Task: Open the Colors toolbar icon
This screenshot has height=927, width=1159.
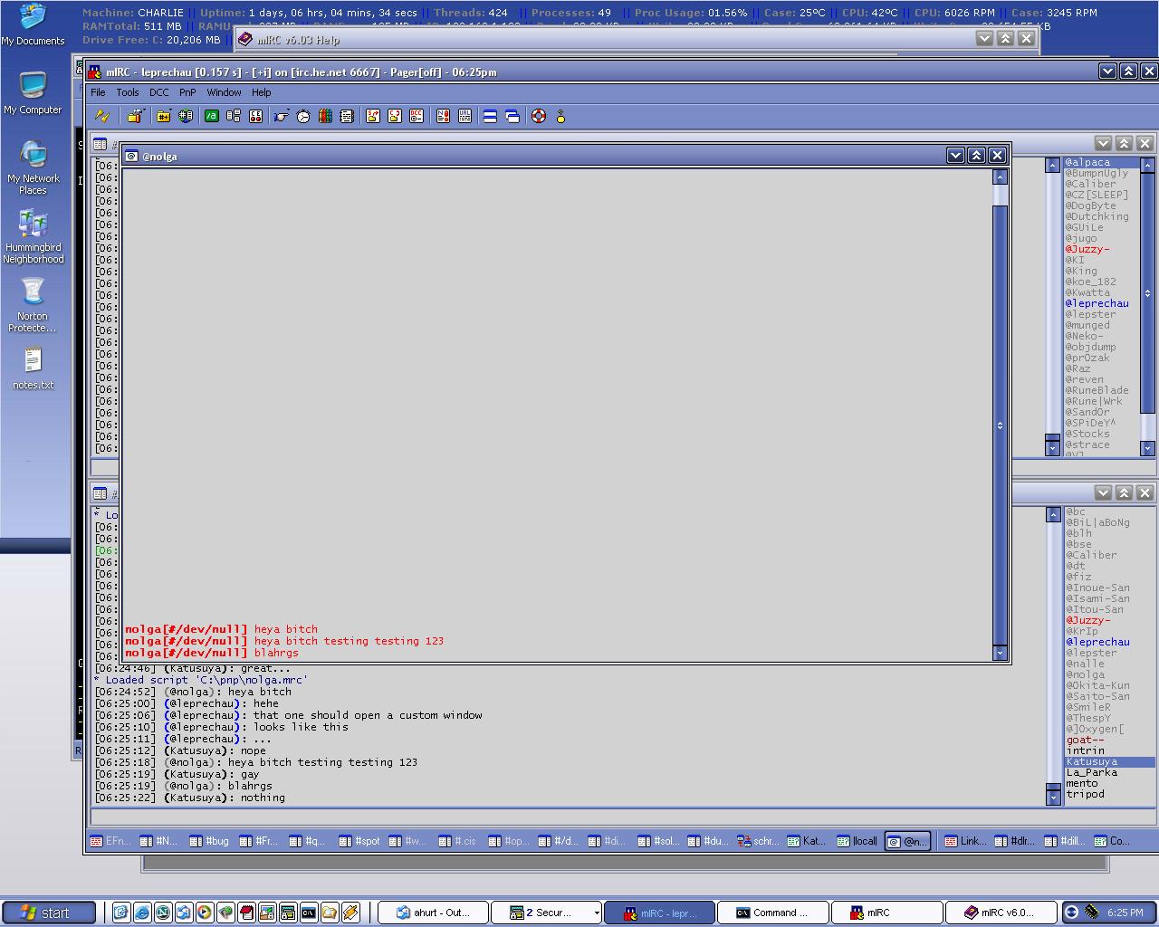Action: coord(325,116)
